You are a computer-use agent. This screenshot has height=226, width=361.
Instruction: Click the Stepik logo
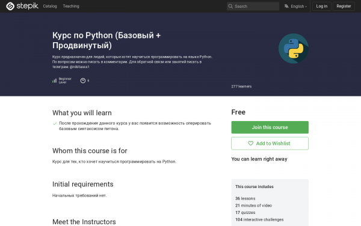(22, 6)
